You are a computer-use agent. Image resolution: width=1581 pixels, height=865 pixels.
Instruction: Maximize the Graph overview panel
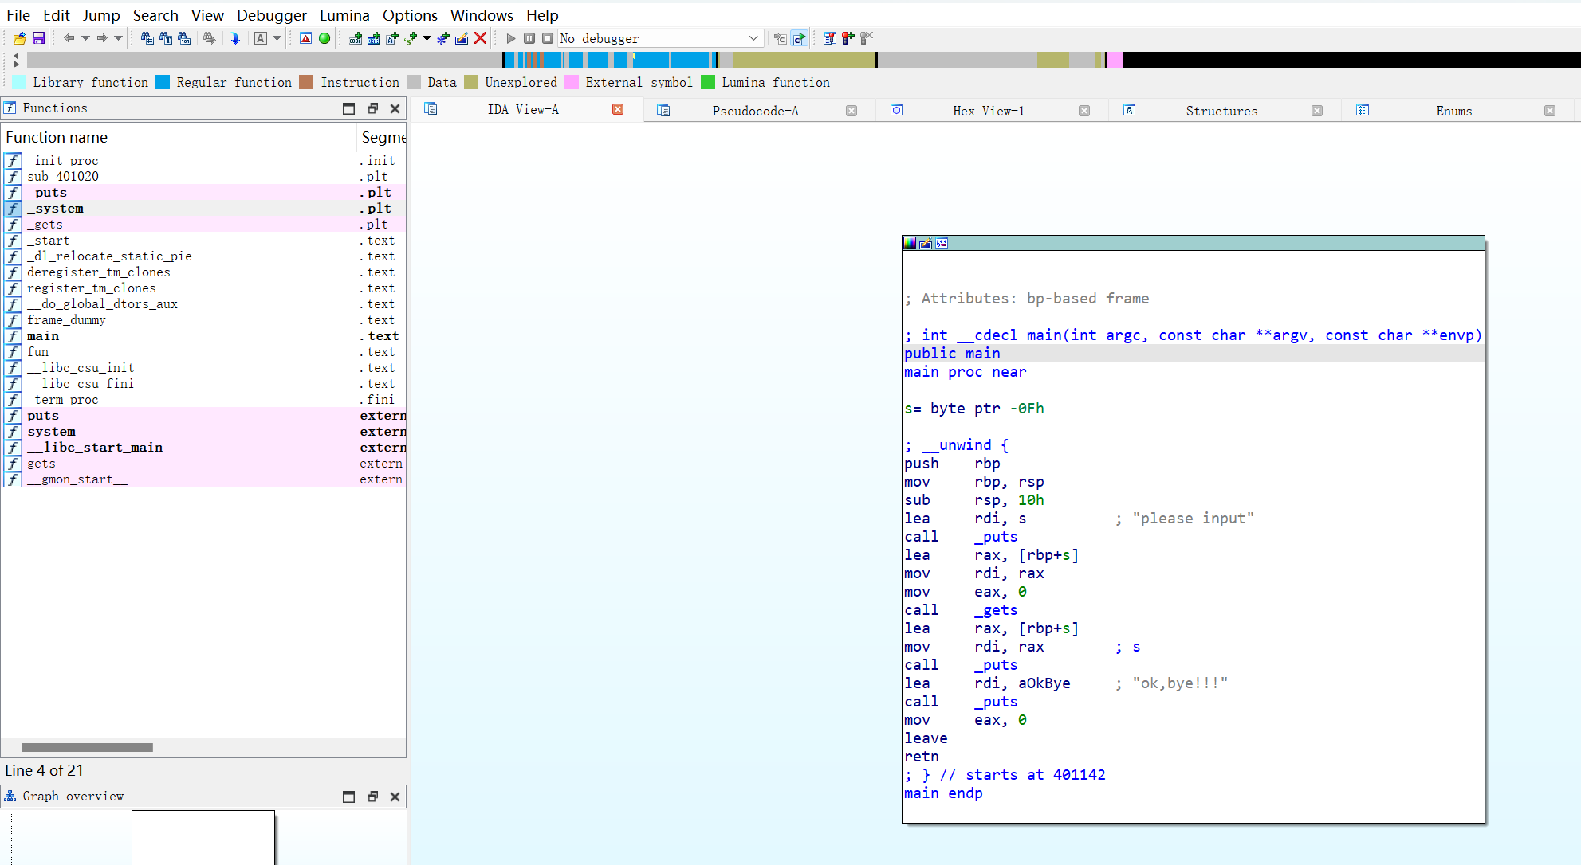pyautogui.click(x=348, y=797)
